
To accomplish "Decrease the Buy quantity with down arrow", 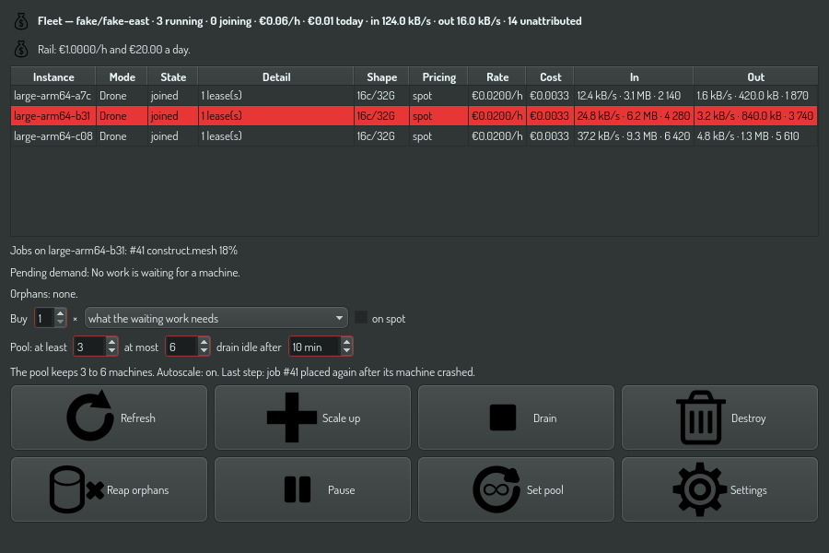I will coord(60,323).
